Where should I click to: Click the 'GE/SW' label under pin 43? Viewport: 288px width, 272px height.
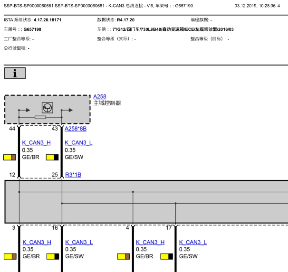coord(74,157)
